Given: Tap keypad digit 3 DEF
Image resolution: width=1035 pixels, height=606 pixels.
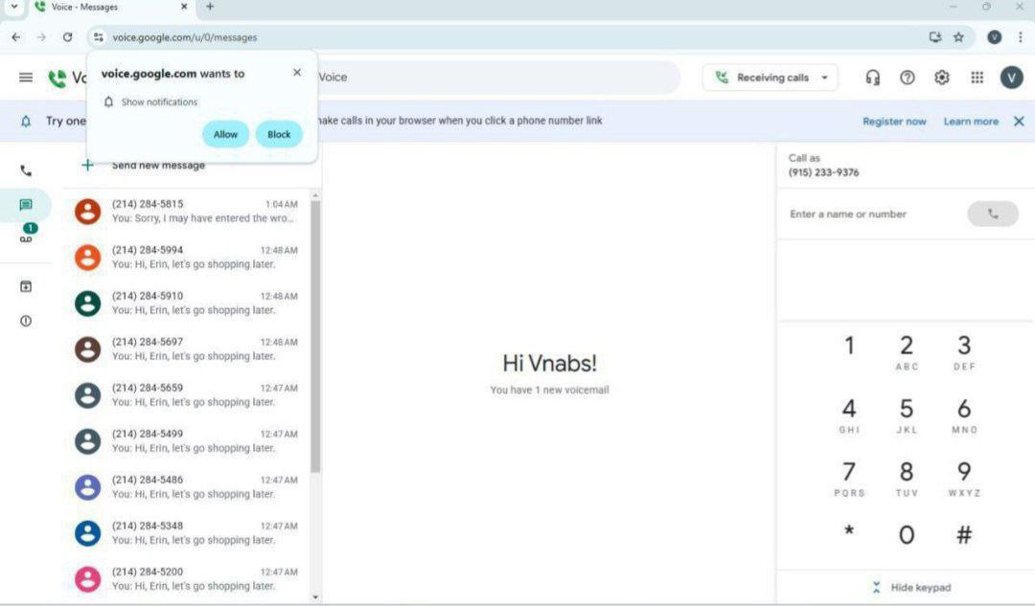Looking at the screenshot, I should click(964, 352).
